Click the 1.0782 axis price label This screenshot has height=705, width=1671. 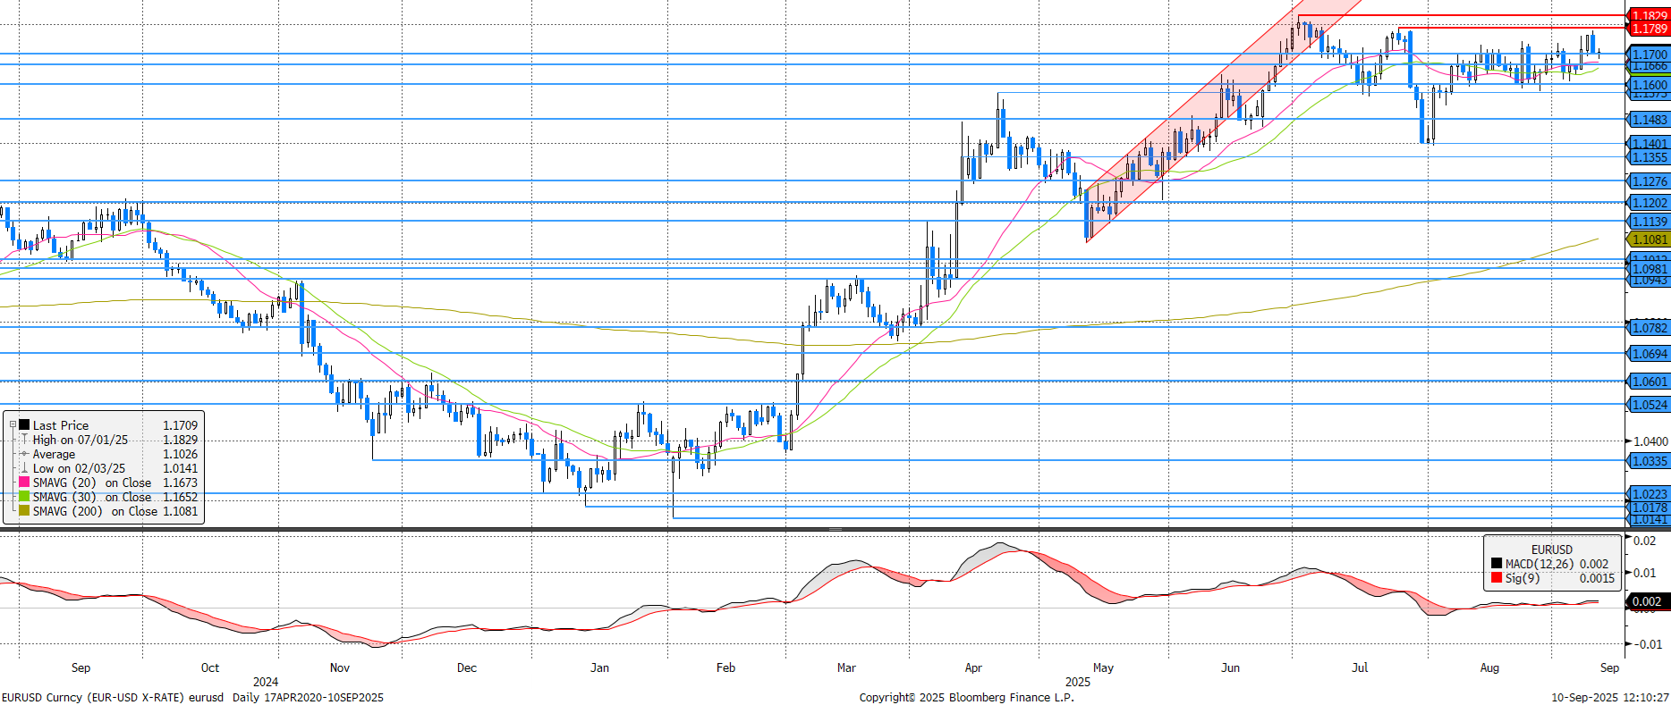coord(1648,328)
